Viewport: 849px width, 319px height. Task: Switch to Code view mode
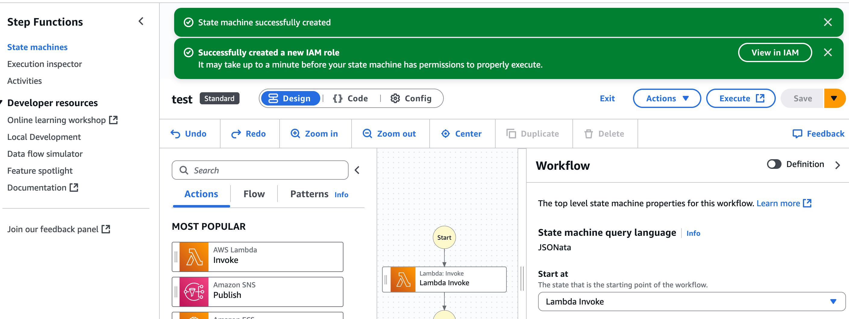[x=351, y=99]
